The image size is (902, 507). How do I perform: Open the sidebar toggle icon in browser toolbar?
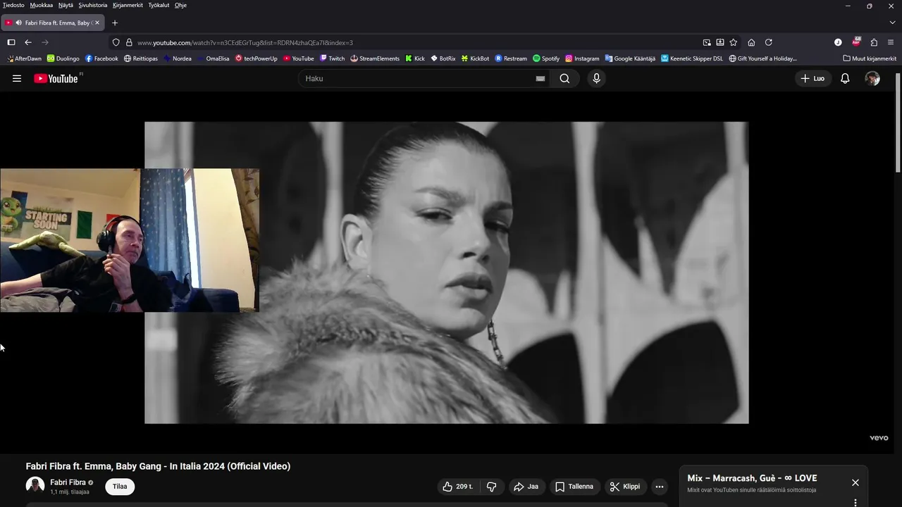(x=11, y=42)
